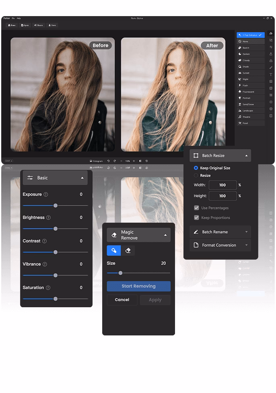Click the Magic Remove Size slider handle
This screenshot has height=393, width=276.
120,273
